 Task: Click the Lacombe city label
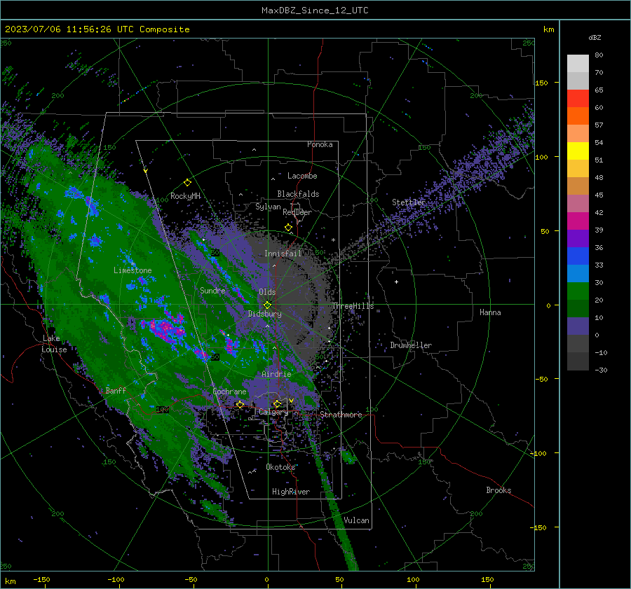point(302,176)
